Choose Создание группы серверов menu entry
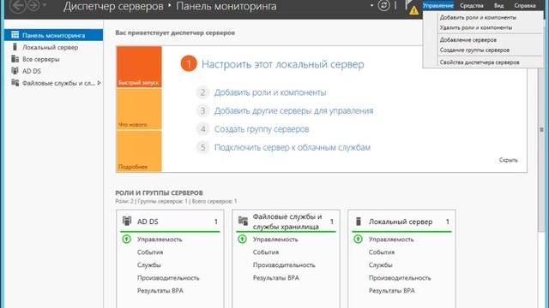Viewport: 549px width, 308px height. point(474,50)
